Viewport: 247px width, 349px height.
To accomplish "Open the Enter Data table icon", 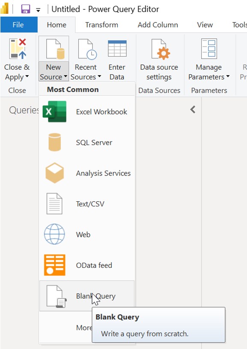I will point(117,49).
